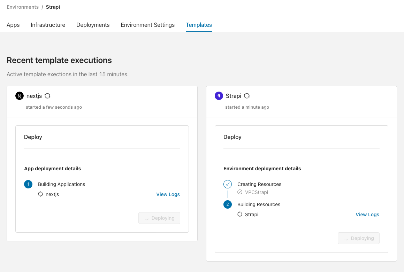
Task: Click 'Building Applications' step label
Action: [61, 184]
